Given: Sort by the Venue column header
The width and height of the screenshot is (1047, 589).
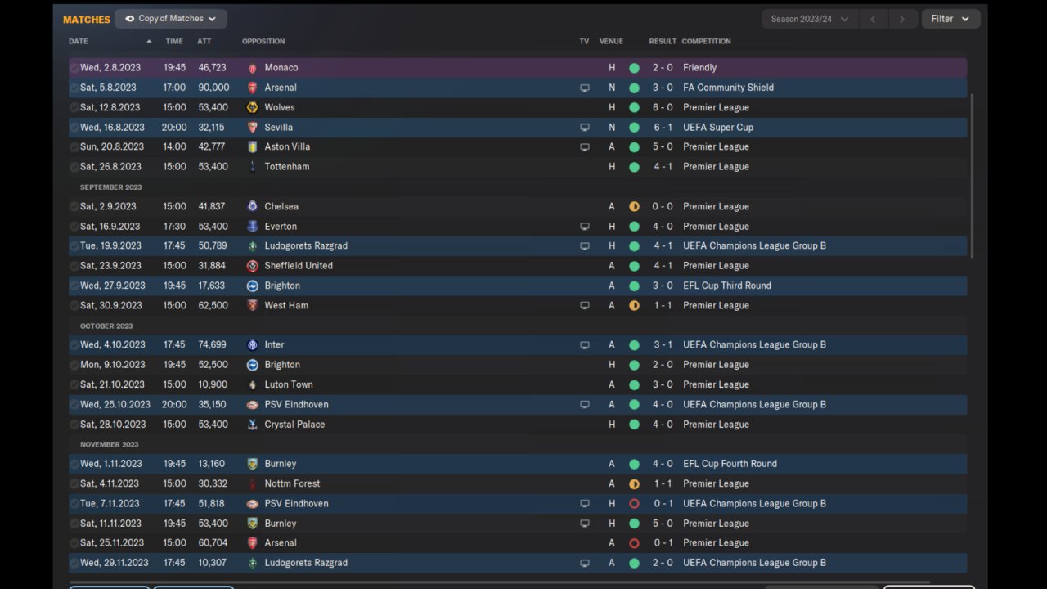Looking at the screenshot, I should [611, 42].
